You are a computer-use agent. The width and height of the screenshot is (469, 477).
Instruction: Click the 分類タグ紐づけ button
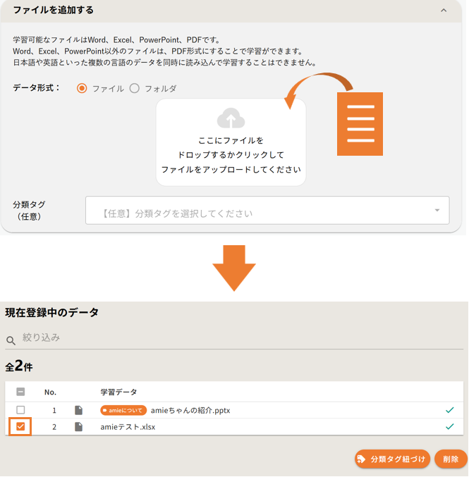[x=392, y=459]
